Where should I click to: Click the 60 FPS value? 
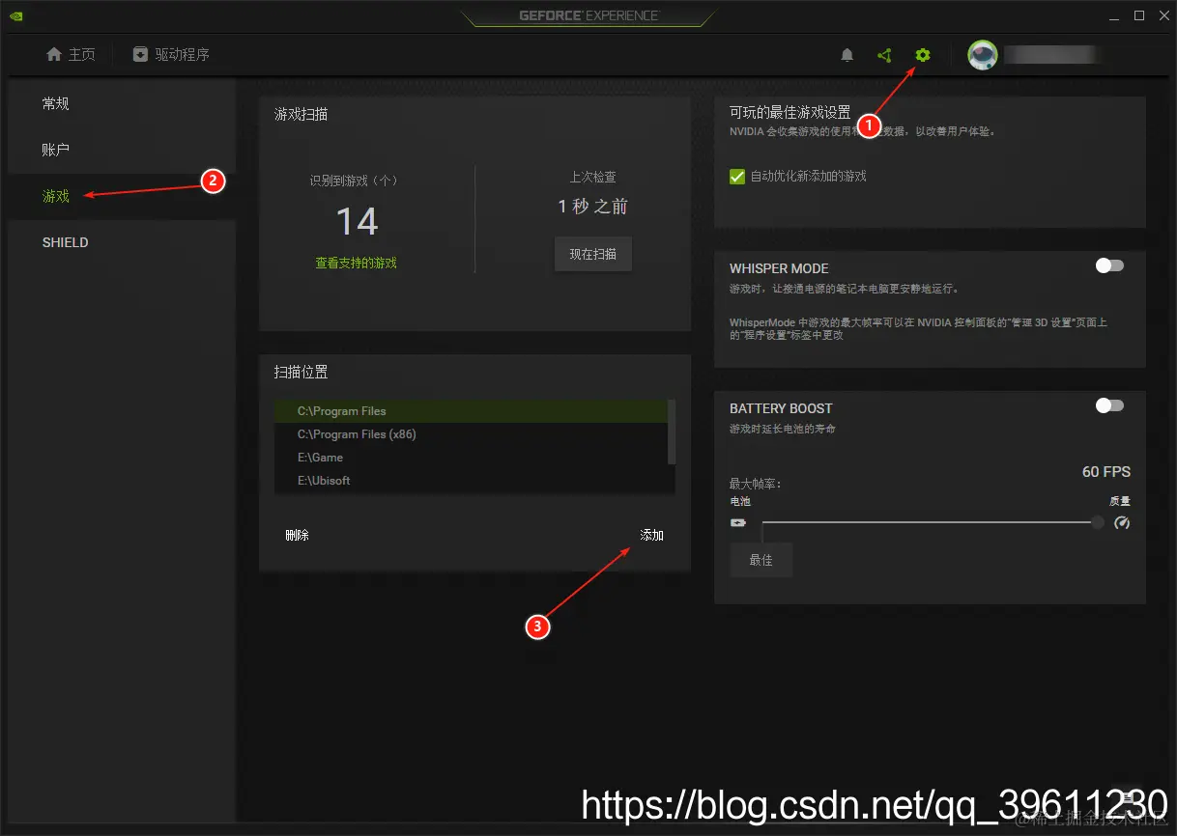1106,472
